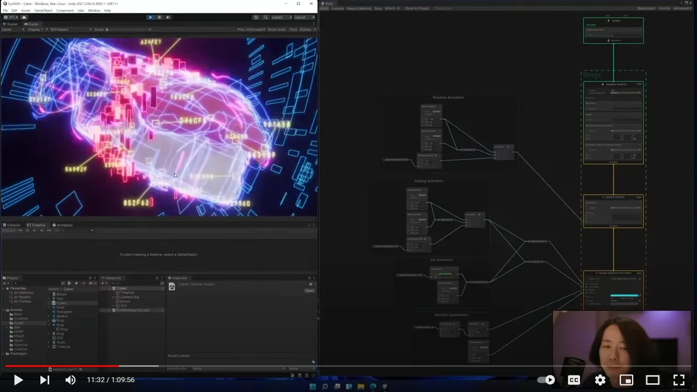Viewport: 697px width, 392px height.
Task: Toggle YouTube autoplay switch
Action: [x=546, y=380]
